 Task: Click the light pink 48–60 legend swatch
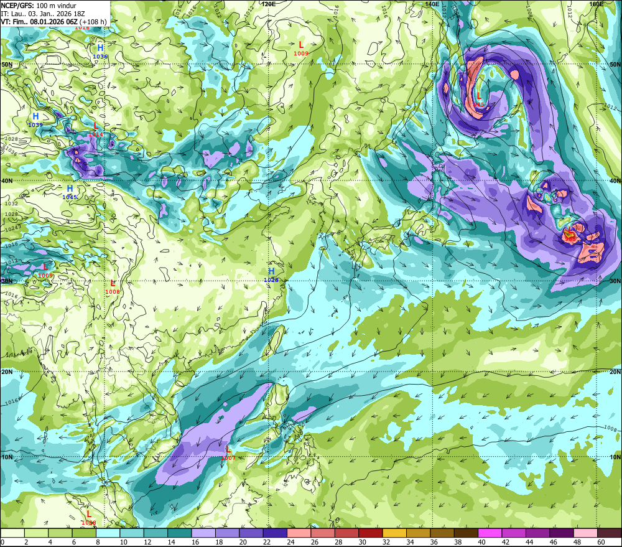585,533
